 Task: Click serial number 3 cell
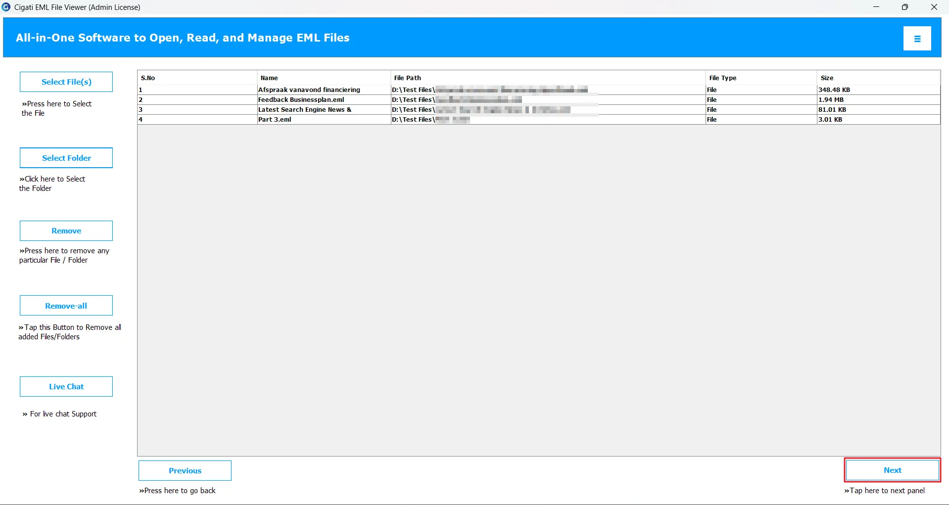(x=197, y=110)
